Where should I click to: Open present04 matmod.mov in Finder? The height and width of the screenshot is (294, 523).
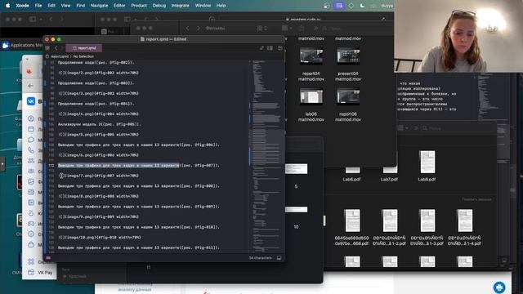[x=348, y=64]
